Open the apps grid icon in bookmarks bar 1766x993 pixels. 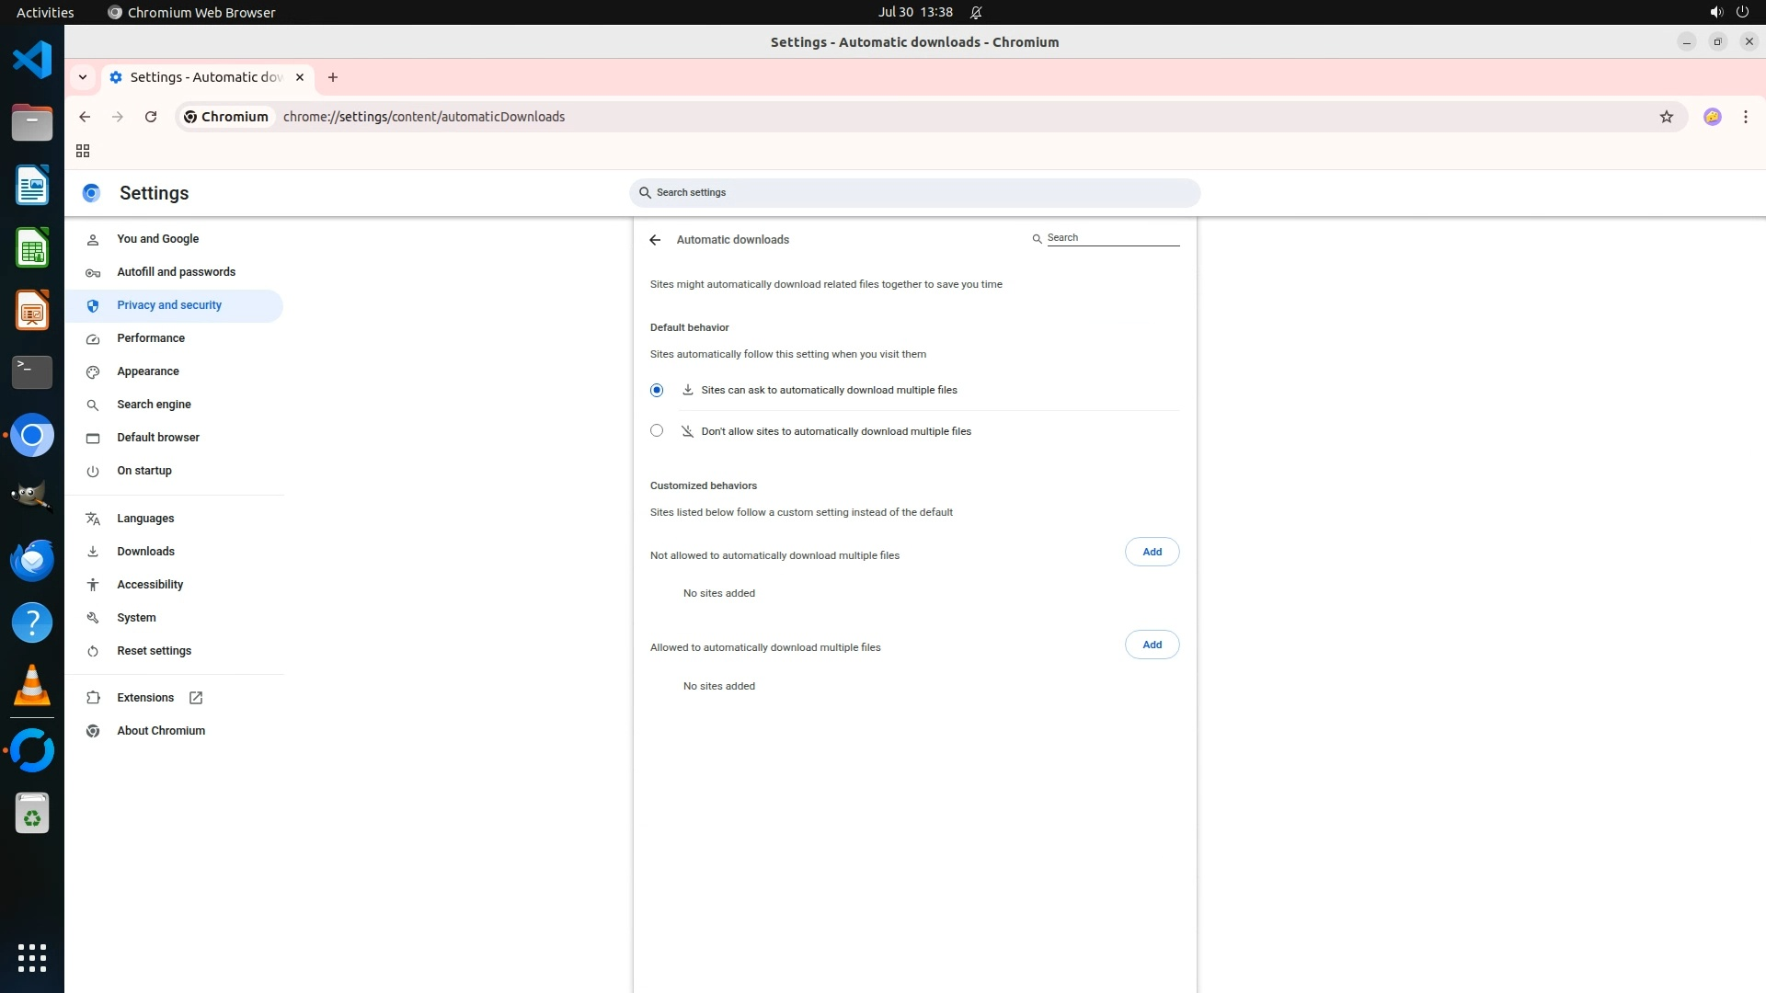[83, 151]
